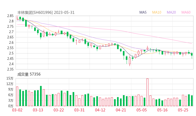The width and height of the screenshot is (196, 116).
Task: Click the 04-21 date label
Action: pyautogui.click(x=121, y=110)
